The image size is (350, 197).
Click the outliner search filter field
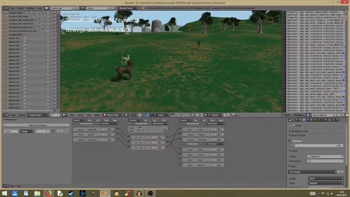coord(55,115)
